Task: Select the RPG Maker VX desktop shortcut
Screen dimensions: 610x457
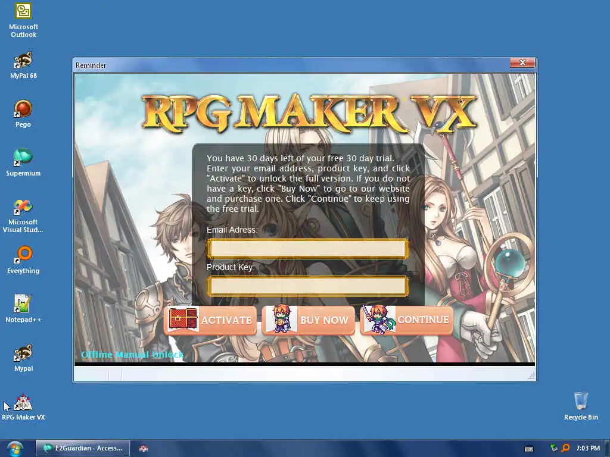Action: [23, 406]
